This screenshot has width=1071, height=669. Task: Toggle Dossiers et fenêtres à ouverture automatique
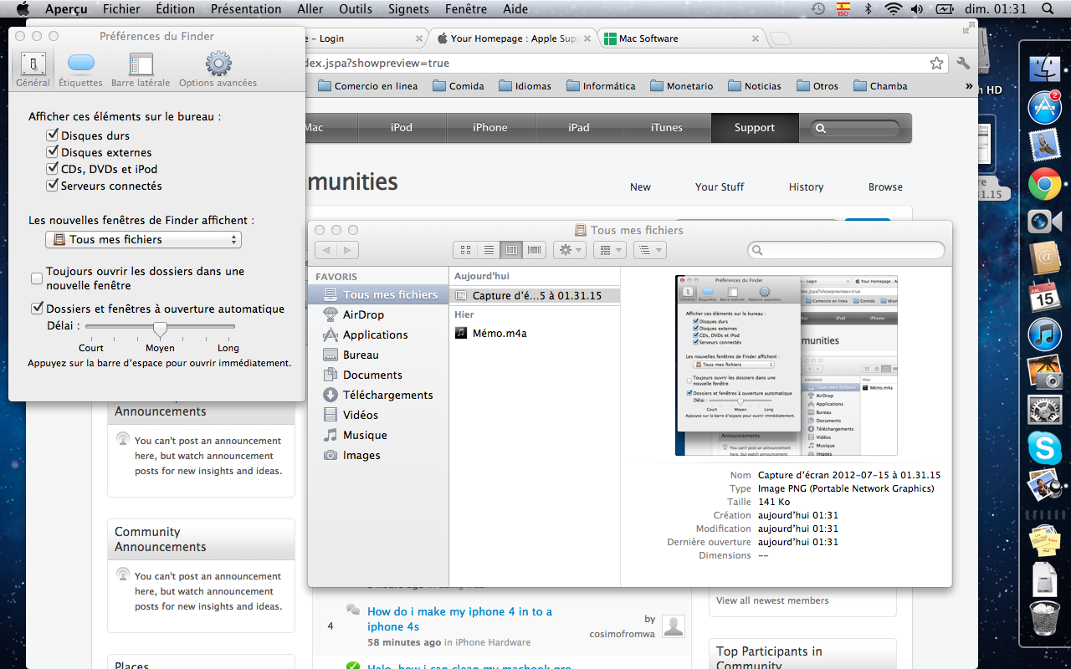click(37, 309)
